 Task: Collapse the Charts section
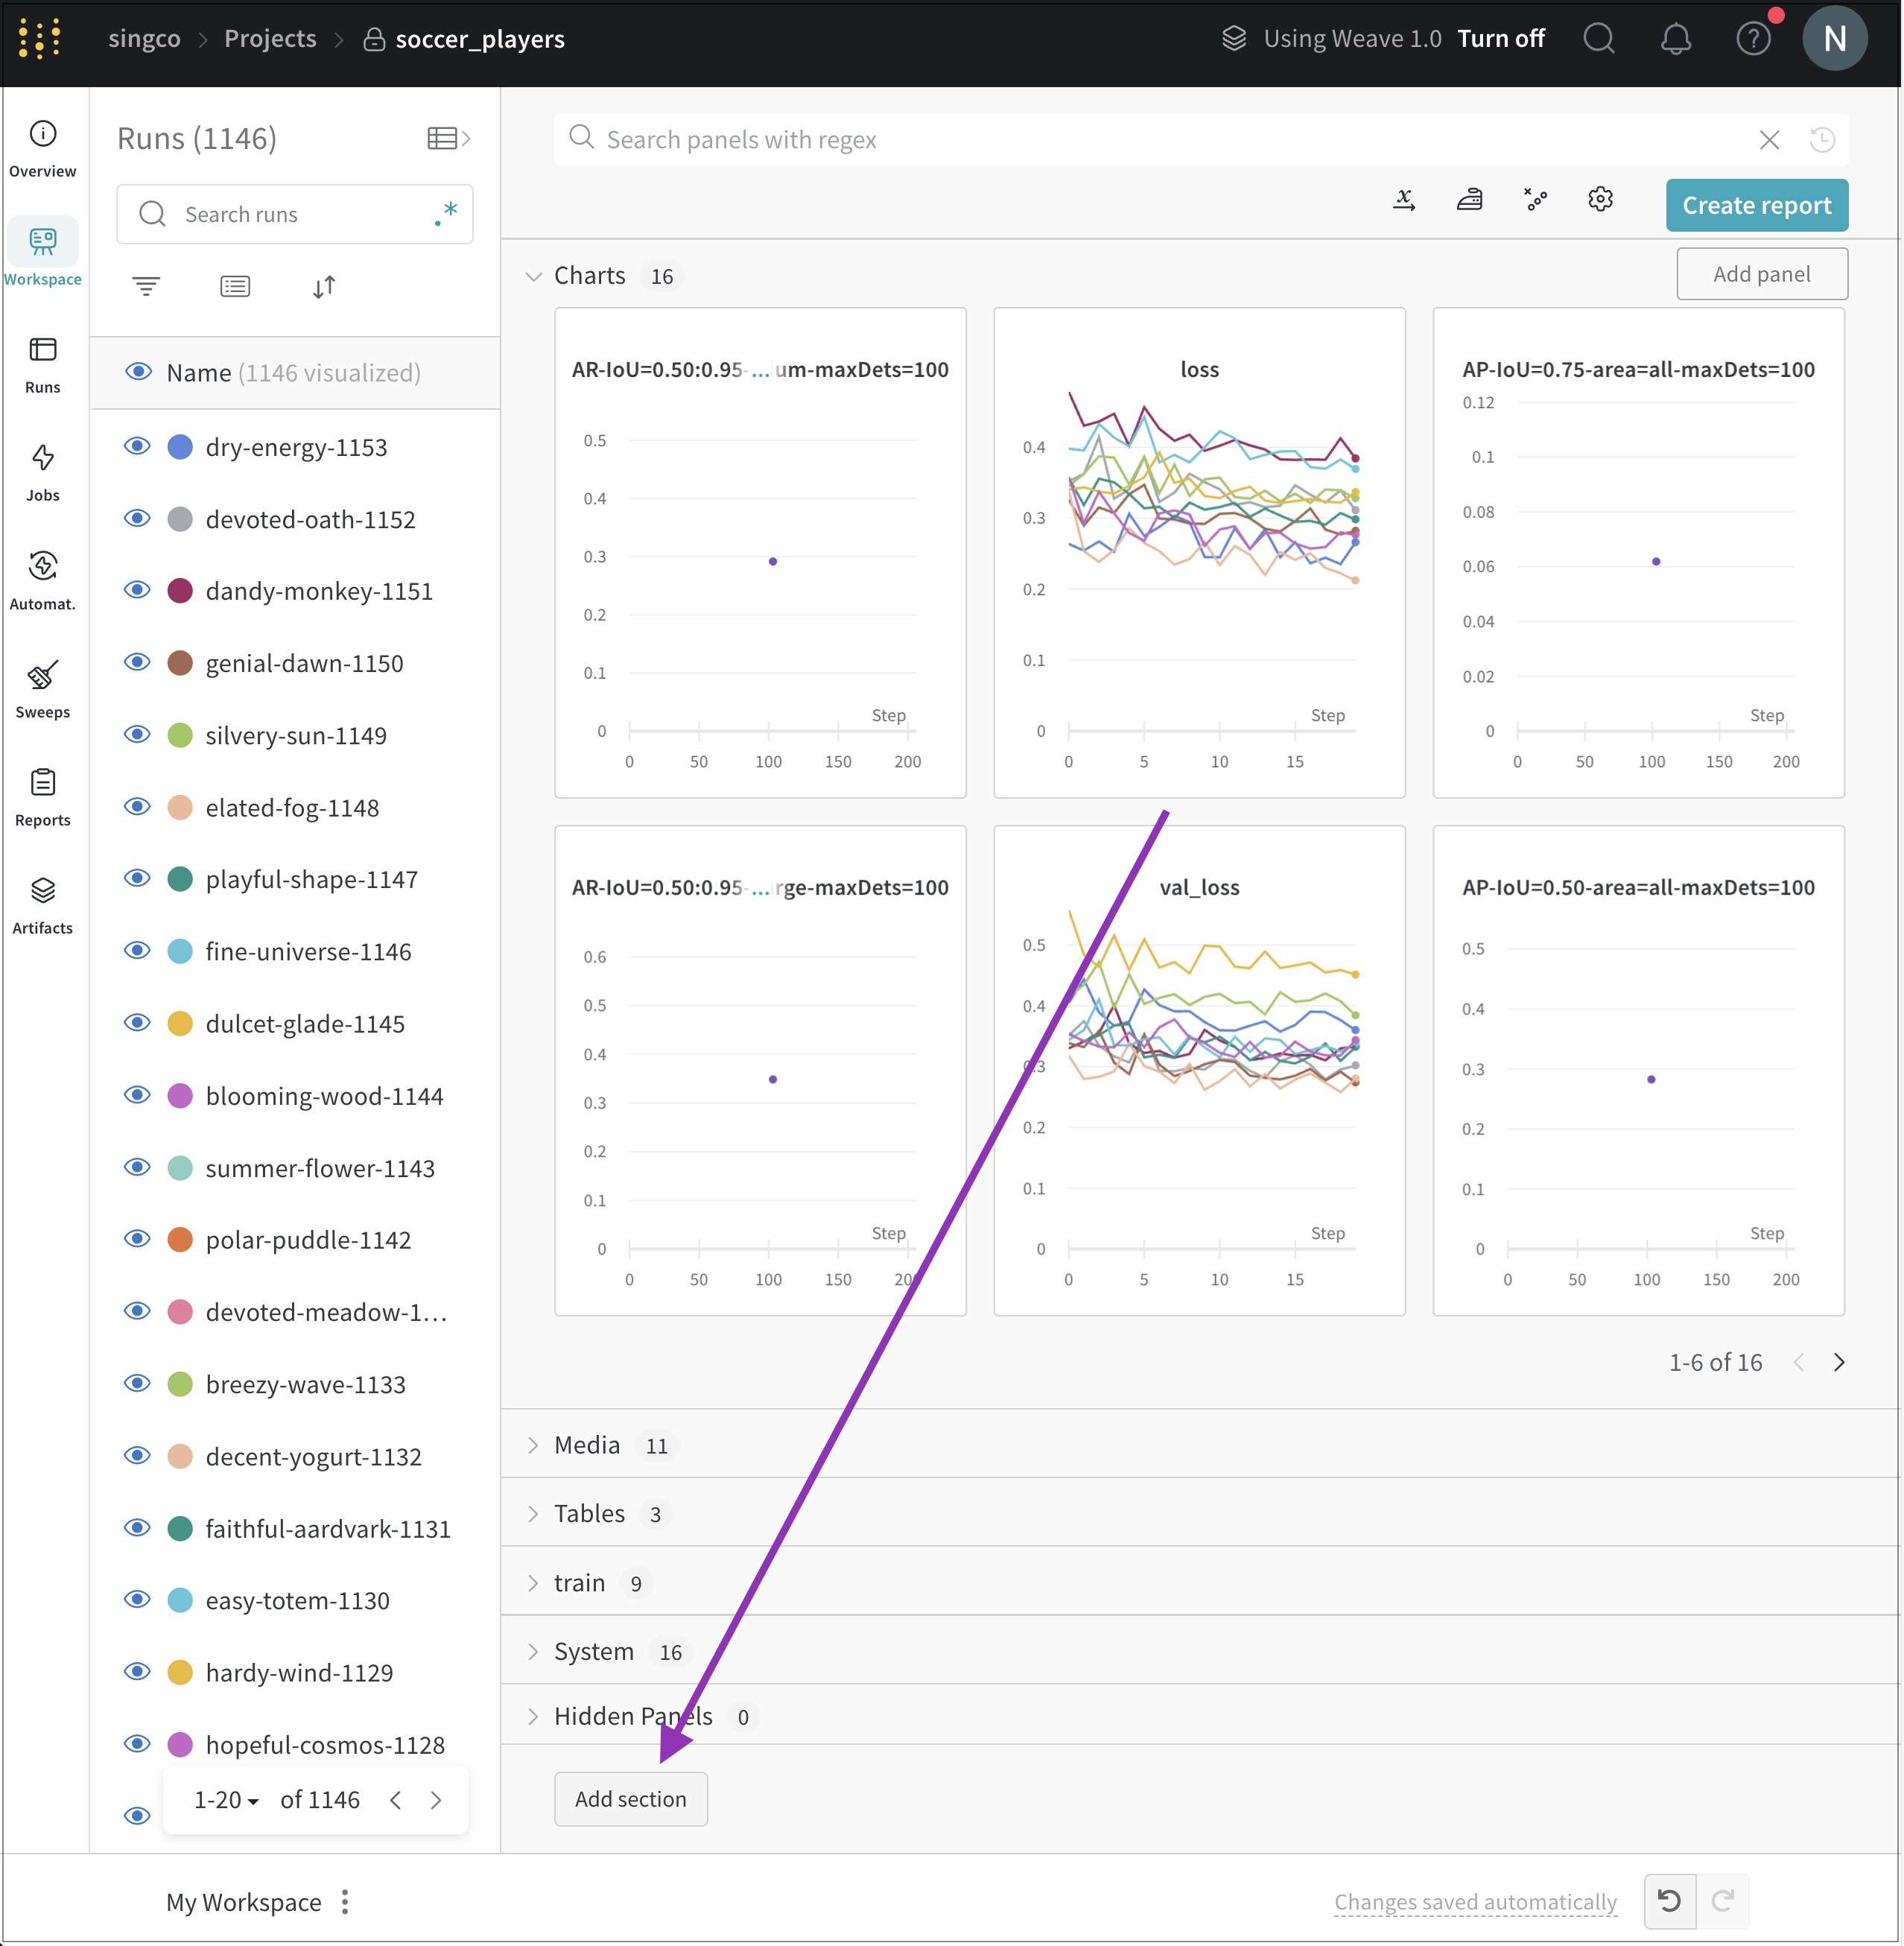tap(533, 276)
